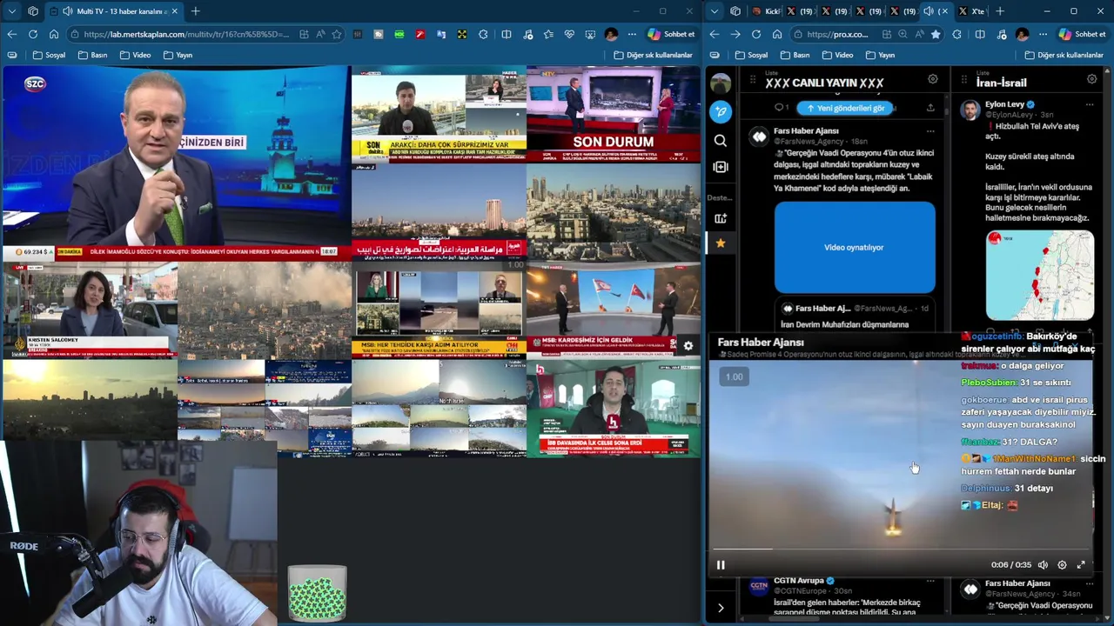Open Sosyal bookmarks folder in left browser
This screenshot has height=626, width=1114.
coord(49,55)
